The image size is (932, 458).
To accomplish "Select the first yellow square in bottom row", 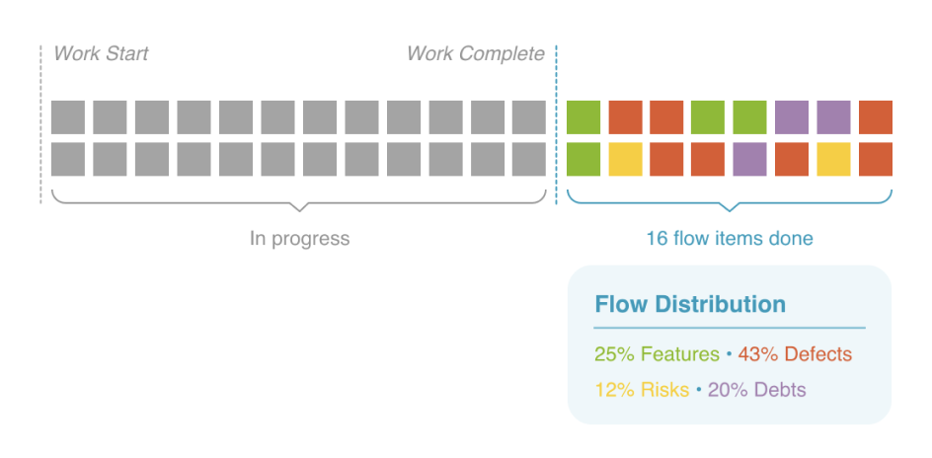I will (625, 159).
